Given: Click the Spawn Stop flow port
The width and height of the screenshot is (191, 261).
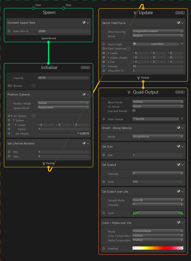Looking at the screenshot, I should (64, 8).
